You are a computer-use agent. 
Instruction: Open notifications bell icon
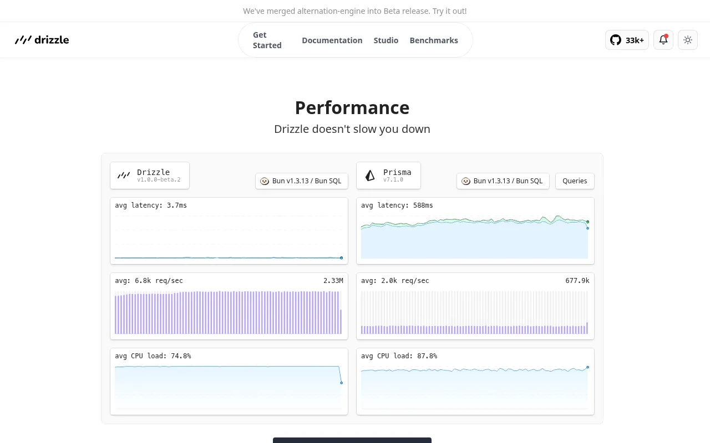pyautogui.click(x=663, y=40)
